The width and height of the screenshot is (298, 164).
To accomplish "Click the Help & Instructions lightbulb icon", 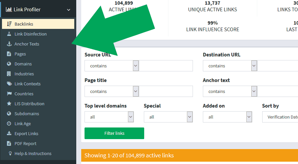I will coord(10,153).
